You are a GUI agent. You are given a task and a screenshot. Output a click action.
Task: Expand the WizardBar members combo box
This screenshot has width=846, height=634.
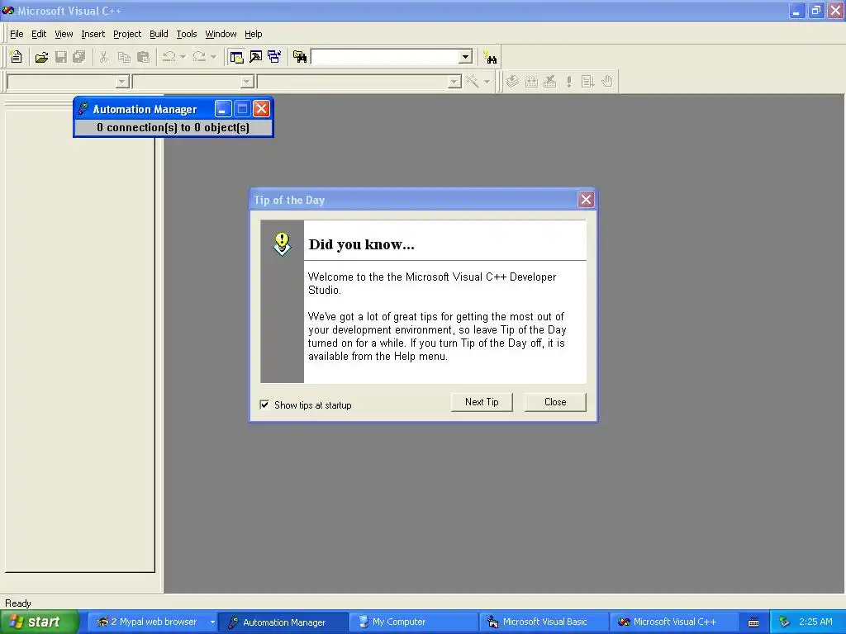click(x=455, y=82)
